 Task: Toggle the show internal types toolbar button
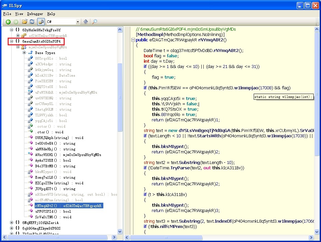(x=41, y=21)
